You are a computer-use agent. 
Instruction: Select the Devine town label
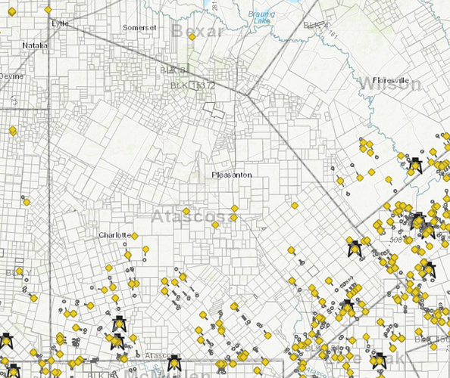click(x=11, y=76)
